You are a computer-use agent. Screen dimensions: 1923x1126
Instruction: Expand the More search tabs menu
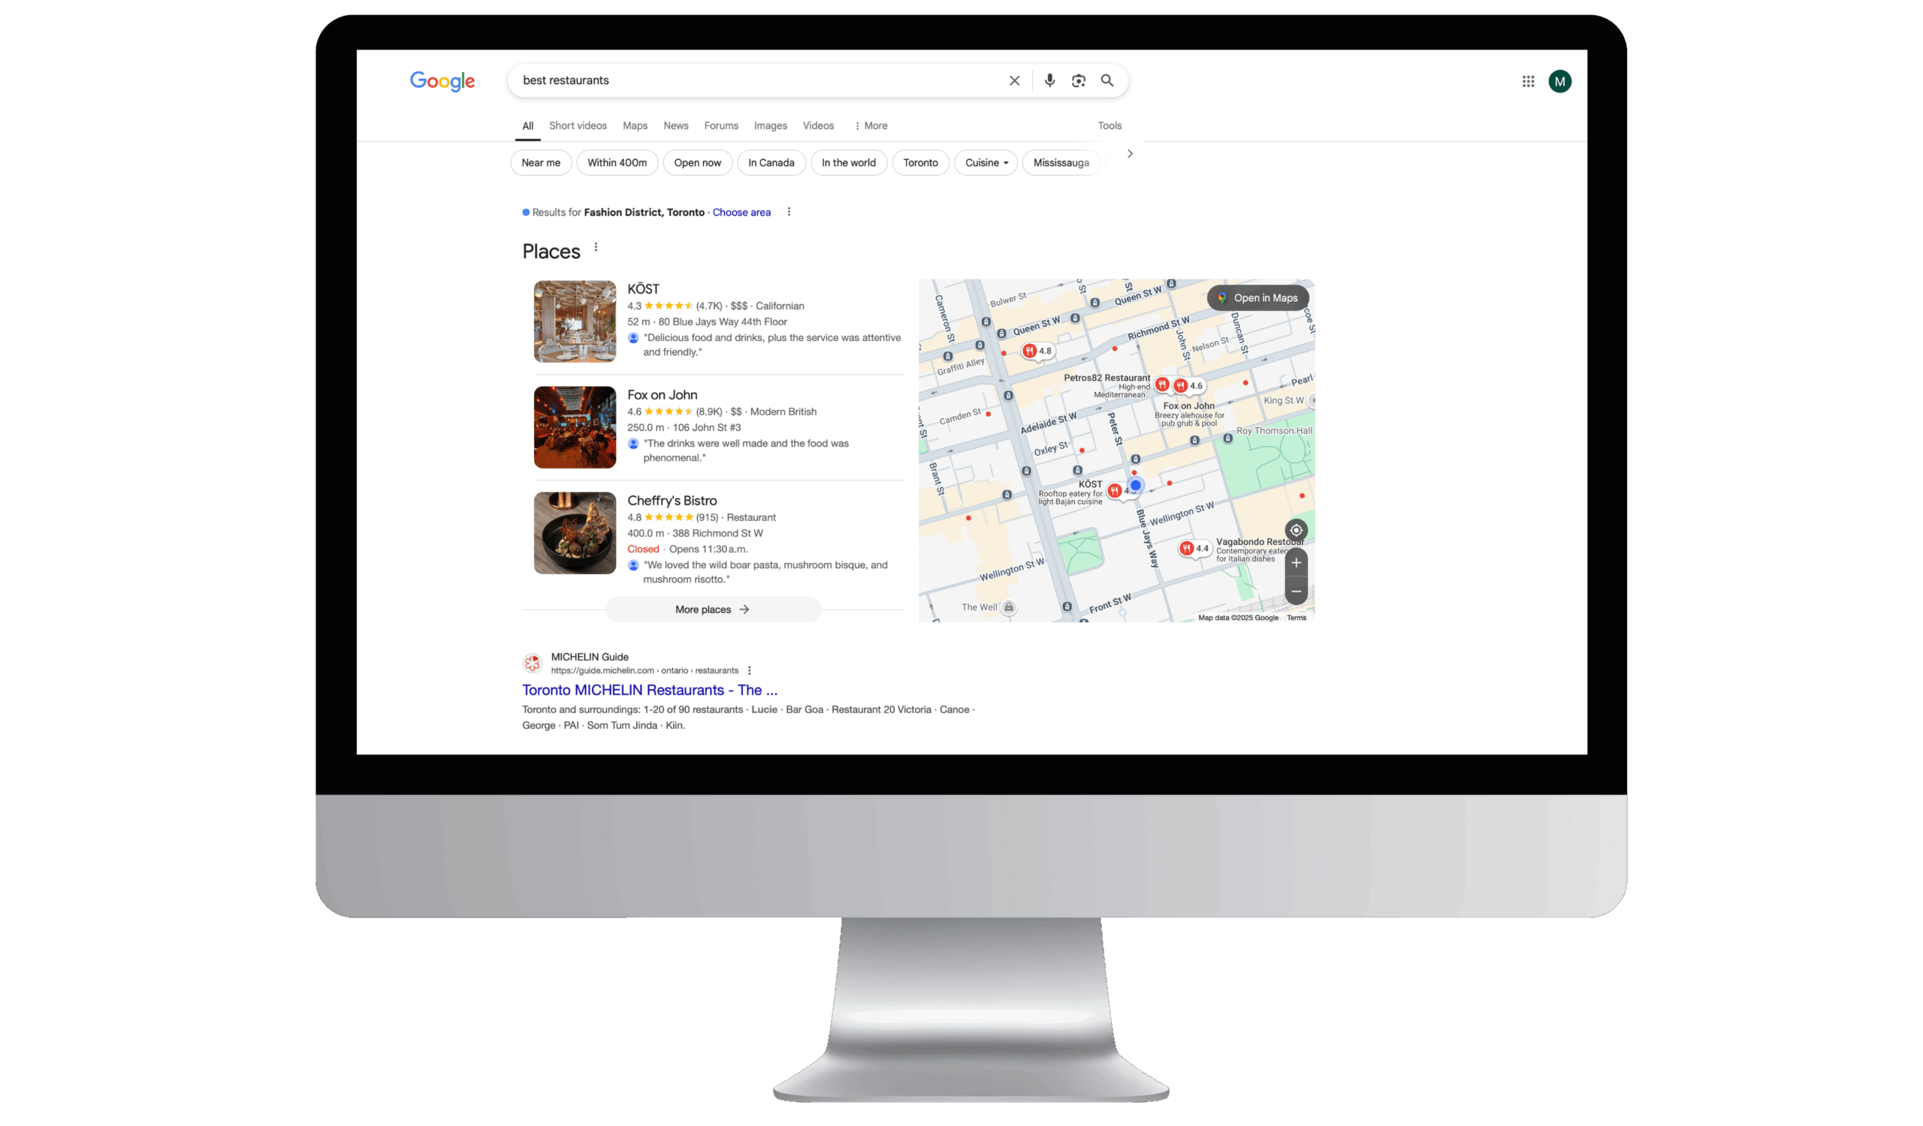870,126
